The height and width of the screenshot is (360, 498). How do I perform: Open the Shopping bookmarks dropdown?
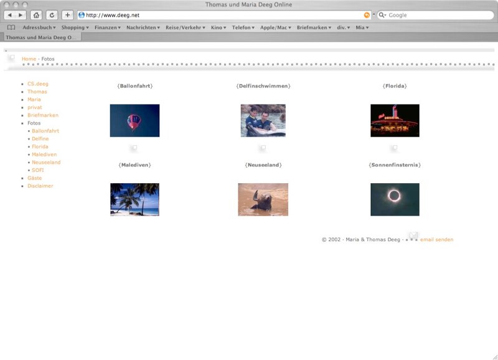click(75, 27)
